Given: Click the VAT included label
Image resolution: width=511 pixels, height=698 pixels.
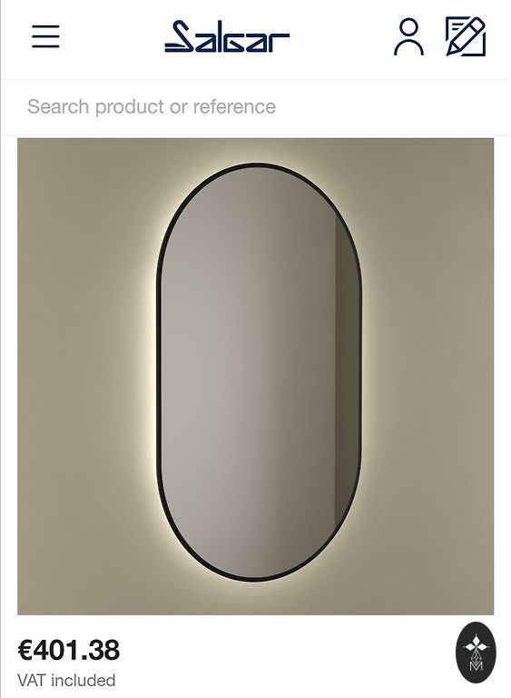Looking at the screenshot, I should [66, 680].
